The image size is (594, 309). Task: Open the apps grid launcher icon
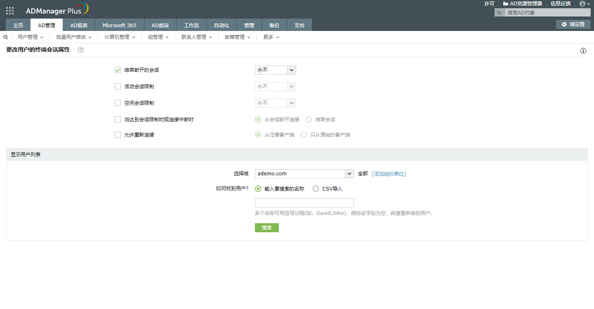coord(10,11)
